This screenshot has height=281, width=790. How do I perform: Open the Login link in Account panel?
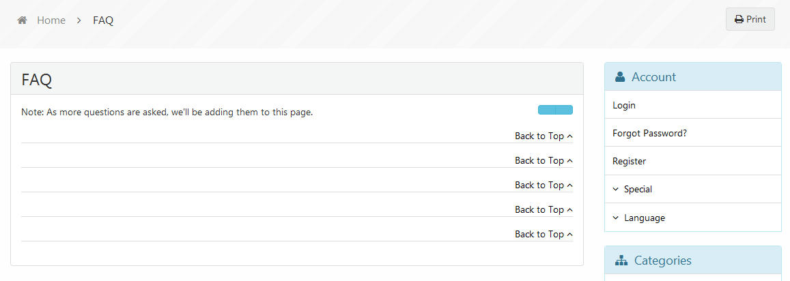coord(624,106)
